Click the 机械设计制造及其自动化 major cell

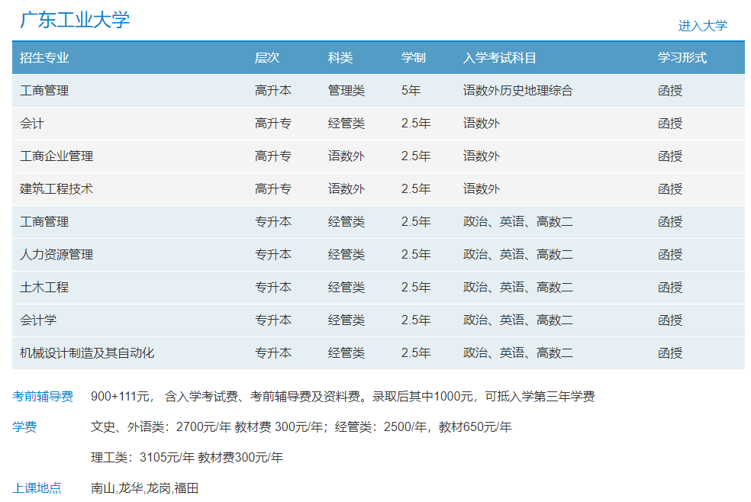coord(87,353)
